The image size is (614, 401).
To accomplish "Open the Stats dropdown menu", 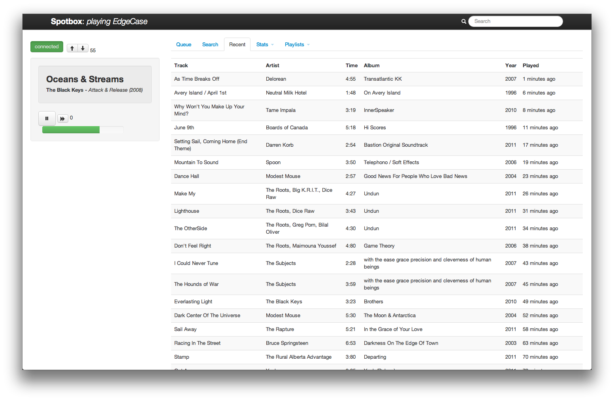I will coord(265,45).
